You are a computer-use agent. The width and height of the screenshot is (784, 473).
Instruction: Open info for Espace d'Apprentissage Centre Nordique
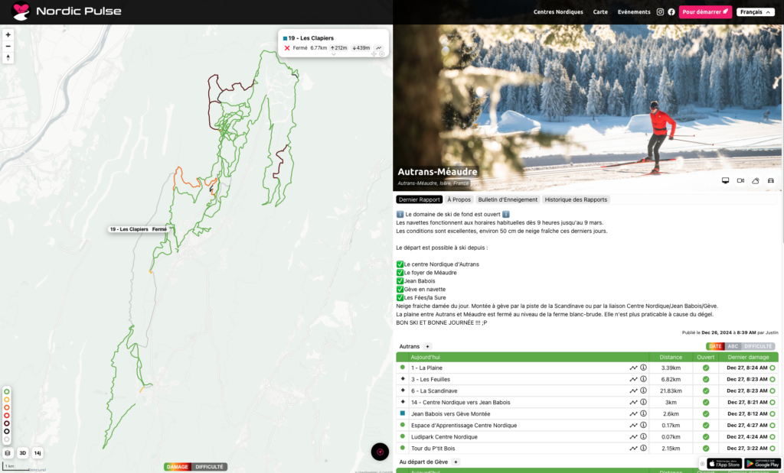(643, 425)
